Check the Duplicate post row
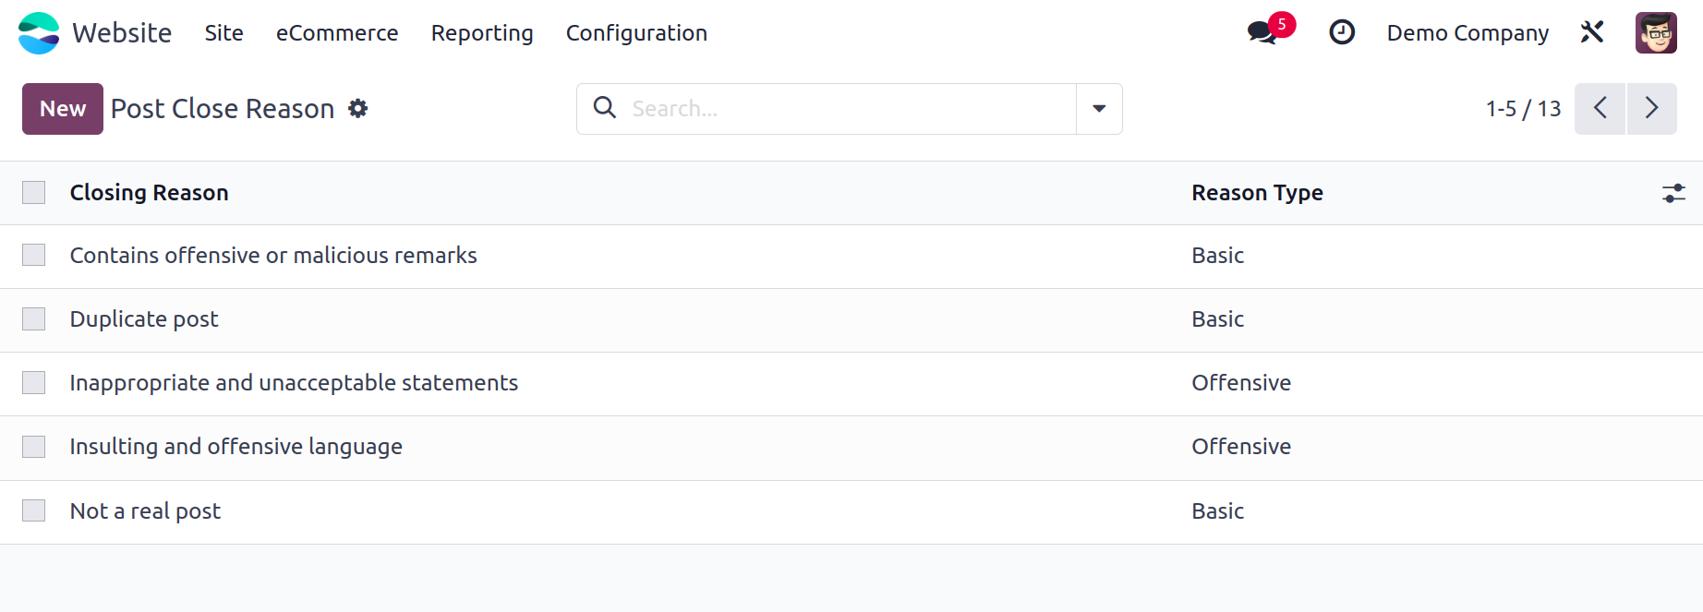 point(34,318)
